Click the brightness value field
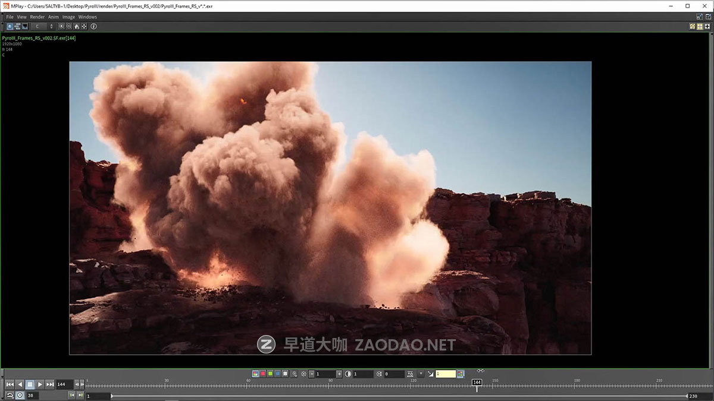The image size is (714, 401). pyautogui.click(x=325, y=374)
